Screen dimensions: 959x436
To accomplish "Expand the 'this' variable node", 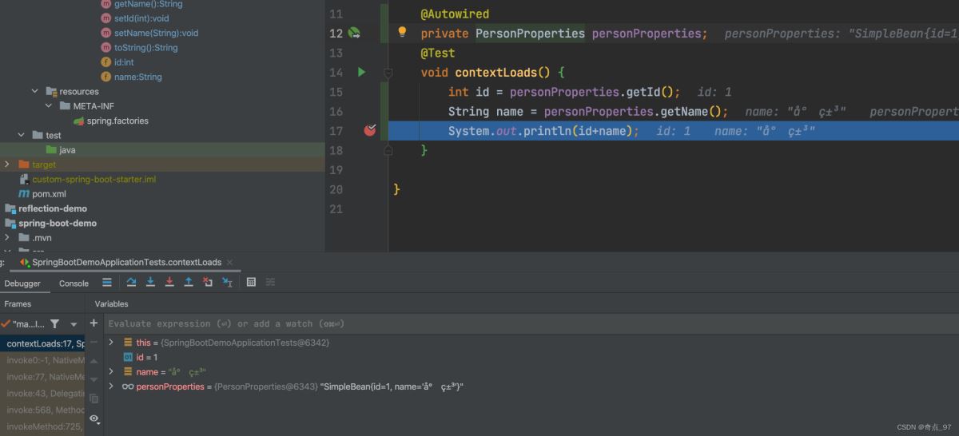I will coord(112,343).
